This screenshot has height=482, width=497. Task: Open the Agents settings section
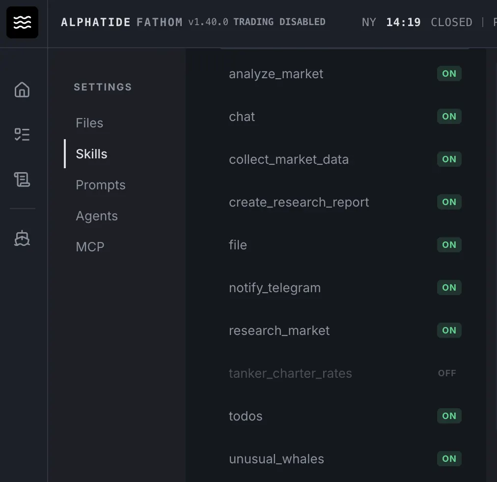97,216
